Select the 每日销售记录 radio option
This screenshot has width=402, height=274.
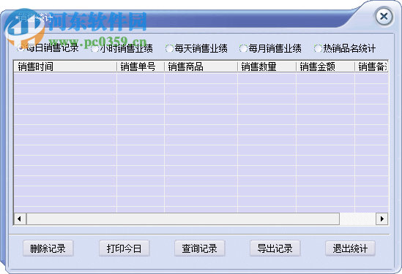click(48, 48)
